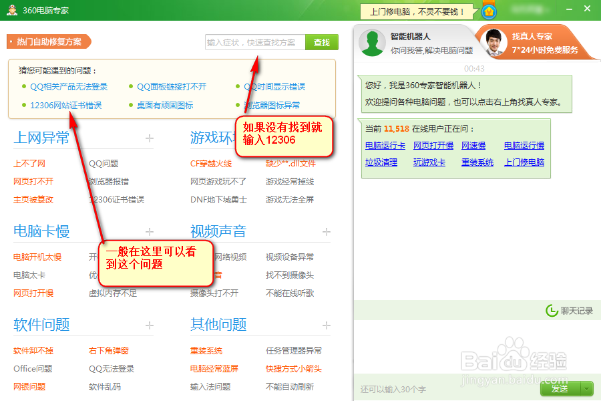Click the 360电脑专家 logo icon

(12, 10)
